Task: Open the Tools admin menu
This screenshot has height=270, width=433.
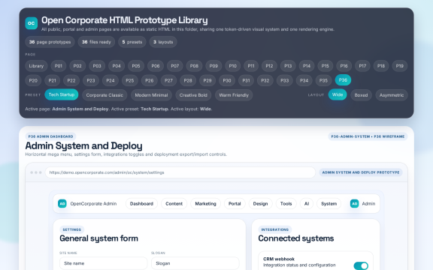Action: pos(286,203)
